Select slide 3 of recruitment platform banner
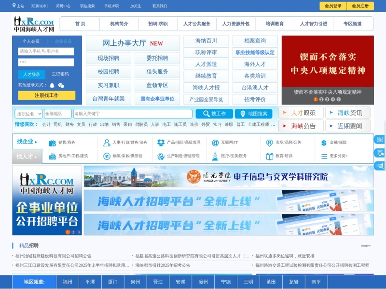The image size is (386, 289). [x=79, y=232]
